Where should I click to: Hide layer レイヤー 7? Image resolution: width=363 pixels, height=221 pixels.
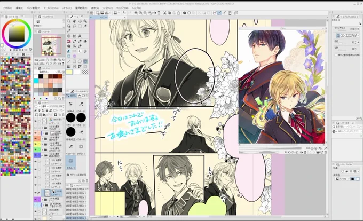pyautogui.click(x=35, y=177)
